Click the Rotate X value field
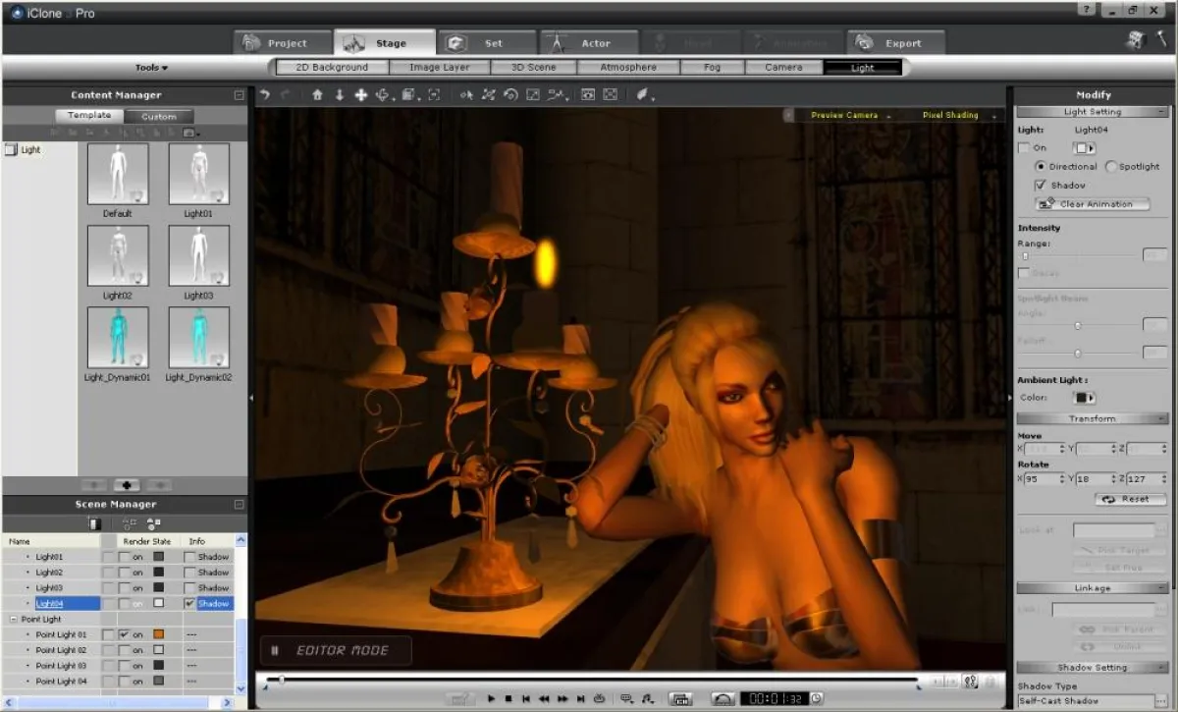The image size is (1178, 712). pyautogui.click(x=1043, y=479)
